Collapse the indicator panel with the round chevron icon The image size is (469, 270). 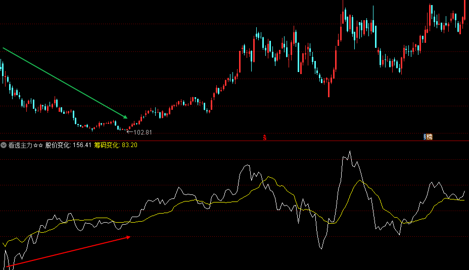pos(4,145)
